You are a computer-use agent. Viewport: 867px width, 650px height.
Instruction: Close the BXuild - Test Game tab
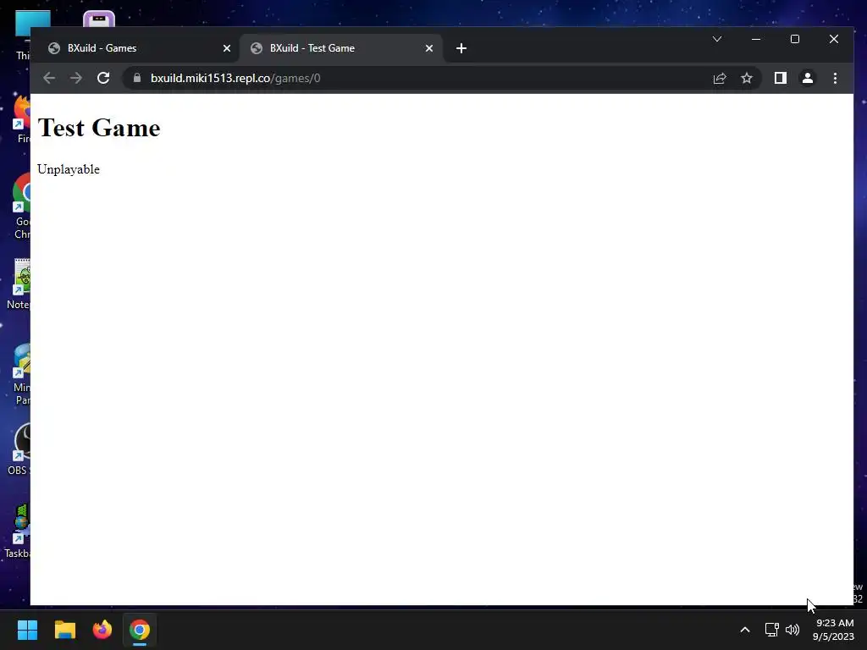click(429, 48)
